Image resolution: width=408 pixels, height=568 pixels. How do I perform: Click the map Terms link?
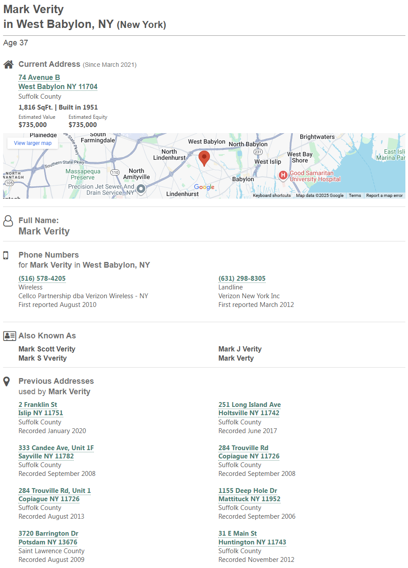[x=355, y=196]
